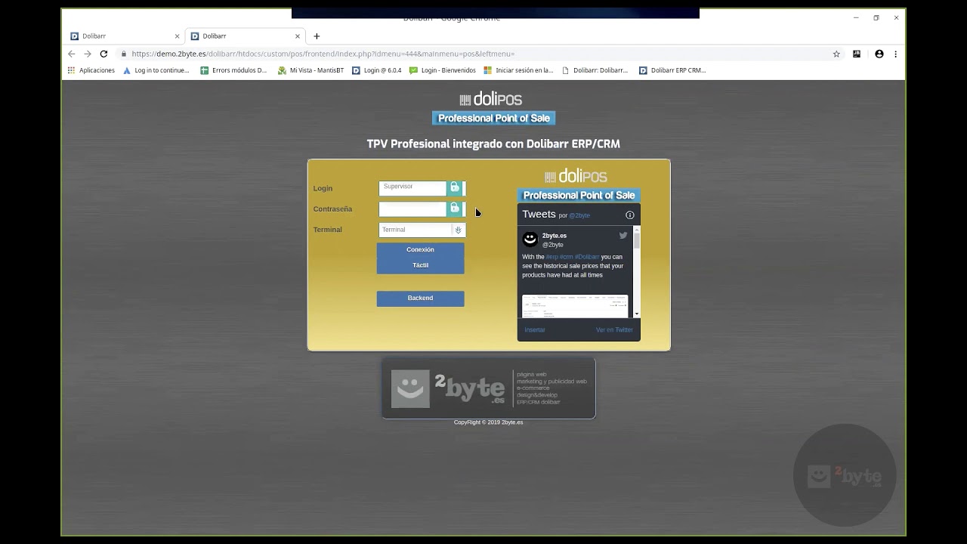
Task: Open the Chrome profile avatar
Action: (879, 54)
